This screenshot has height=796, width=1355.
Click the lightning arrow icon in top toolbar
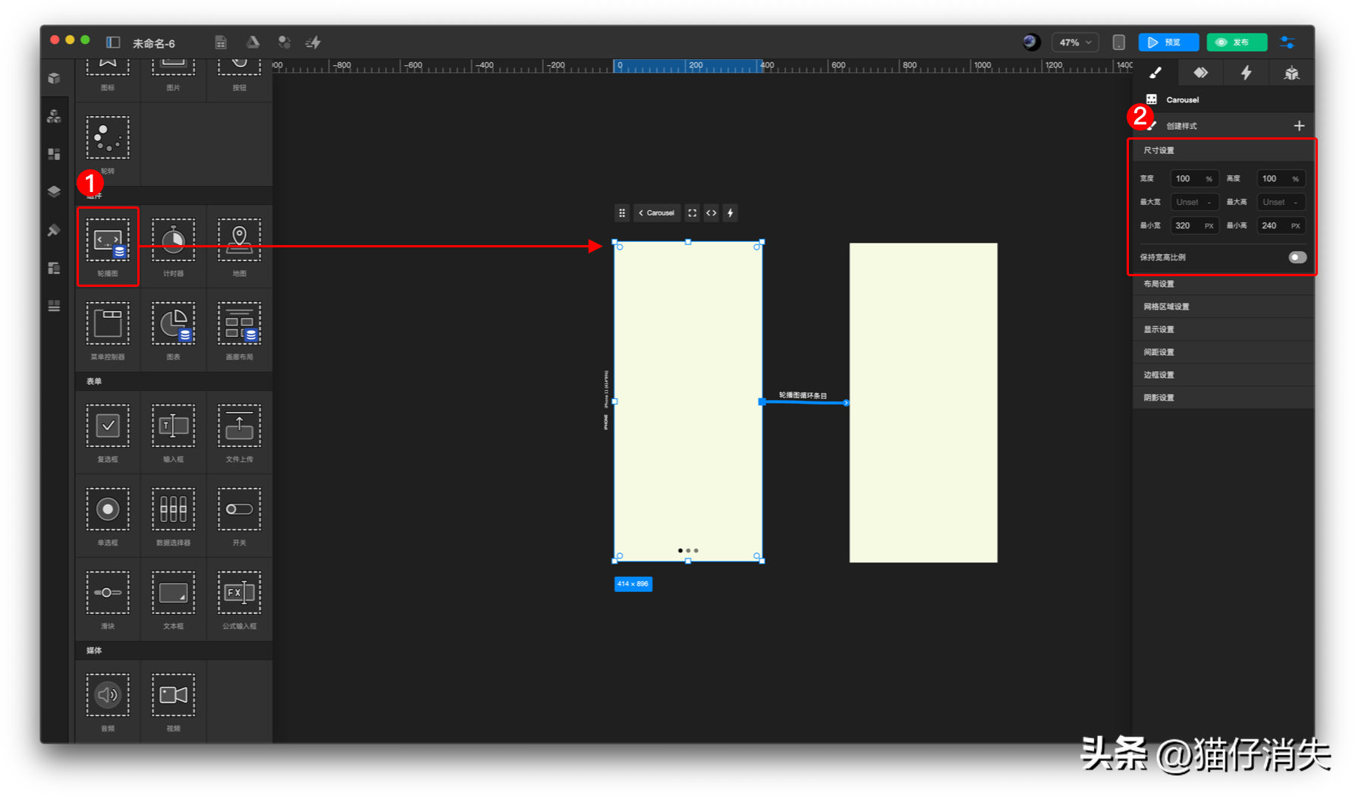tap(313, 42)
